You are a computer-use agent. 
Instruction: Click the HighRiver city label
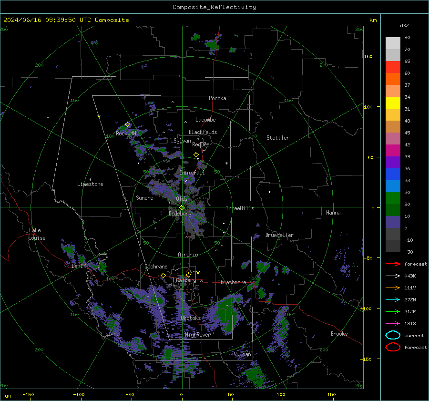(x=198, y=335)
